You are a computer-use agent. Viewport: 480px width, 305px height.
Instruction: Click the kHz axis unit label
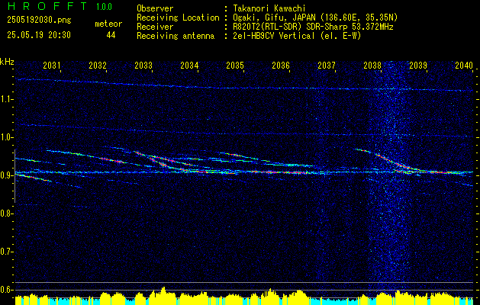click(x=7, y=62)
